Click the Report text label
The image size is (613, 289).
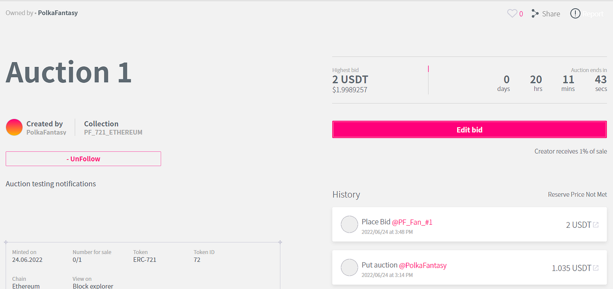593,14
